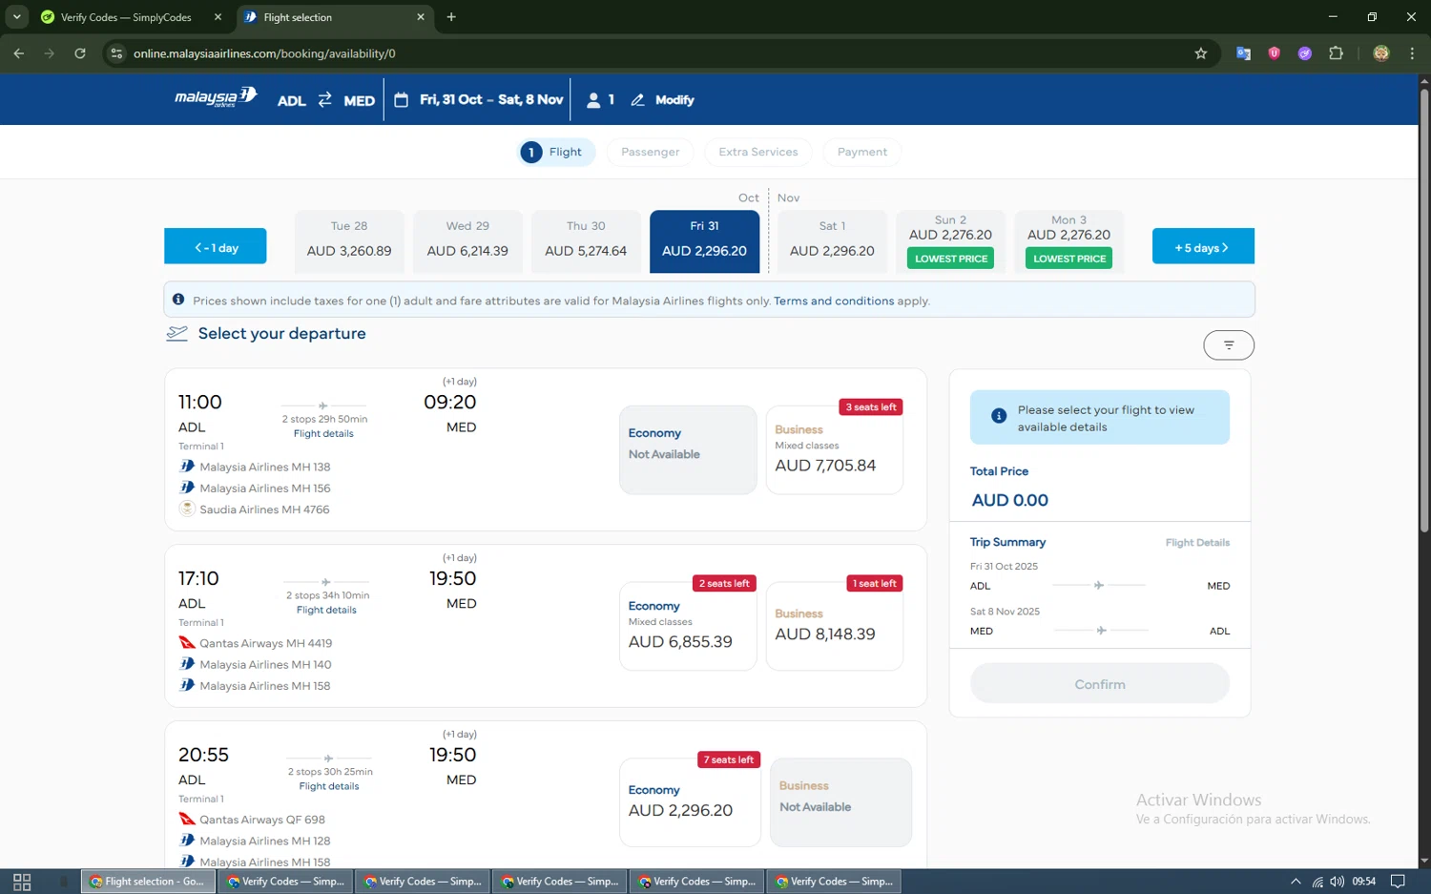Open Flight Details link in Trip Summary
The height and width of the screenshot is (894, 1431).
point(1197,543)
